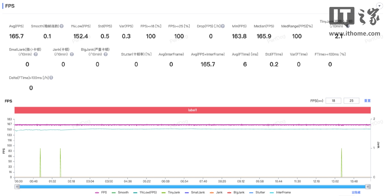Click the help icon under SmallJank(微小卡顿)
386x196 pixels.
point(36,54)
